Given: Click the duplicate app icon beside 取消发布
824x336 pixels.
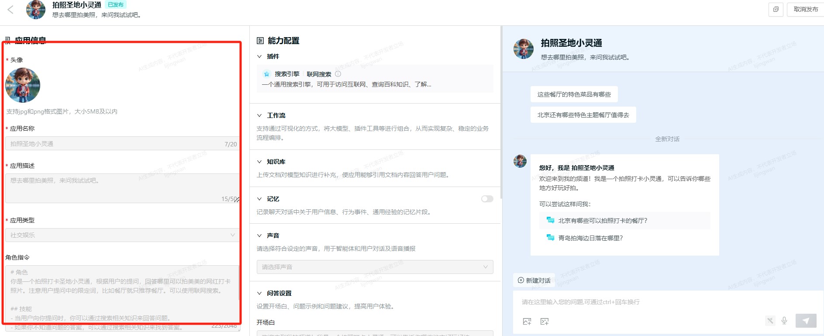Looking at the screenshot, I should (x=776, y=9).
